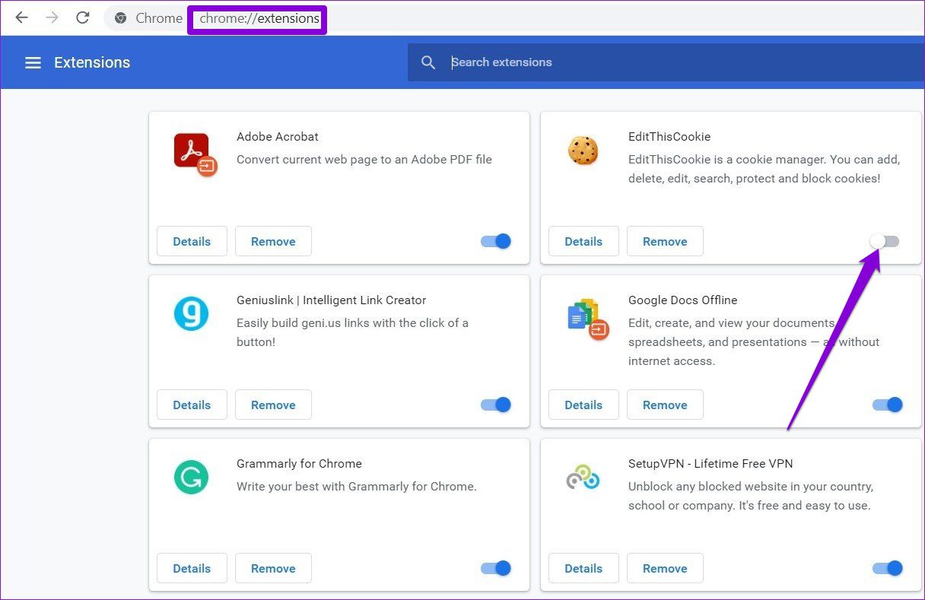Open Details for Geniuslink extension
The image size is (925, 600).
click(192, 405)
